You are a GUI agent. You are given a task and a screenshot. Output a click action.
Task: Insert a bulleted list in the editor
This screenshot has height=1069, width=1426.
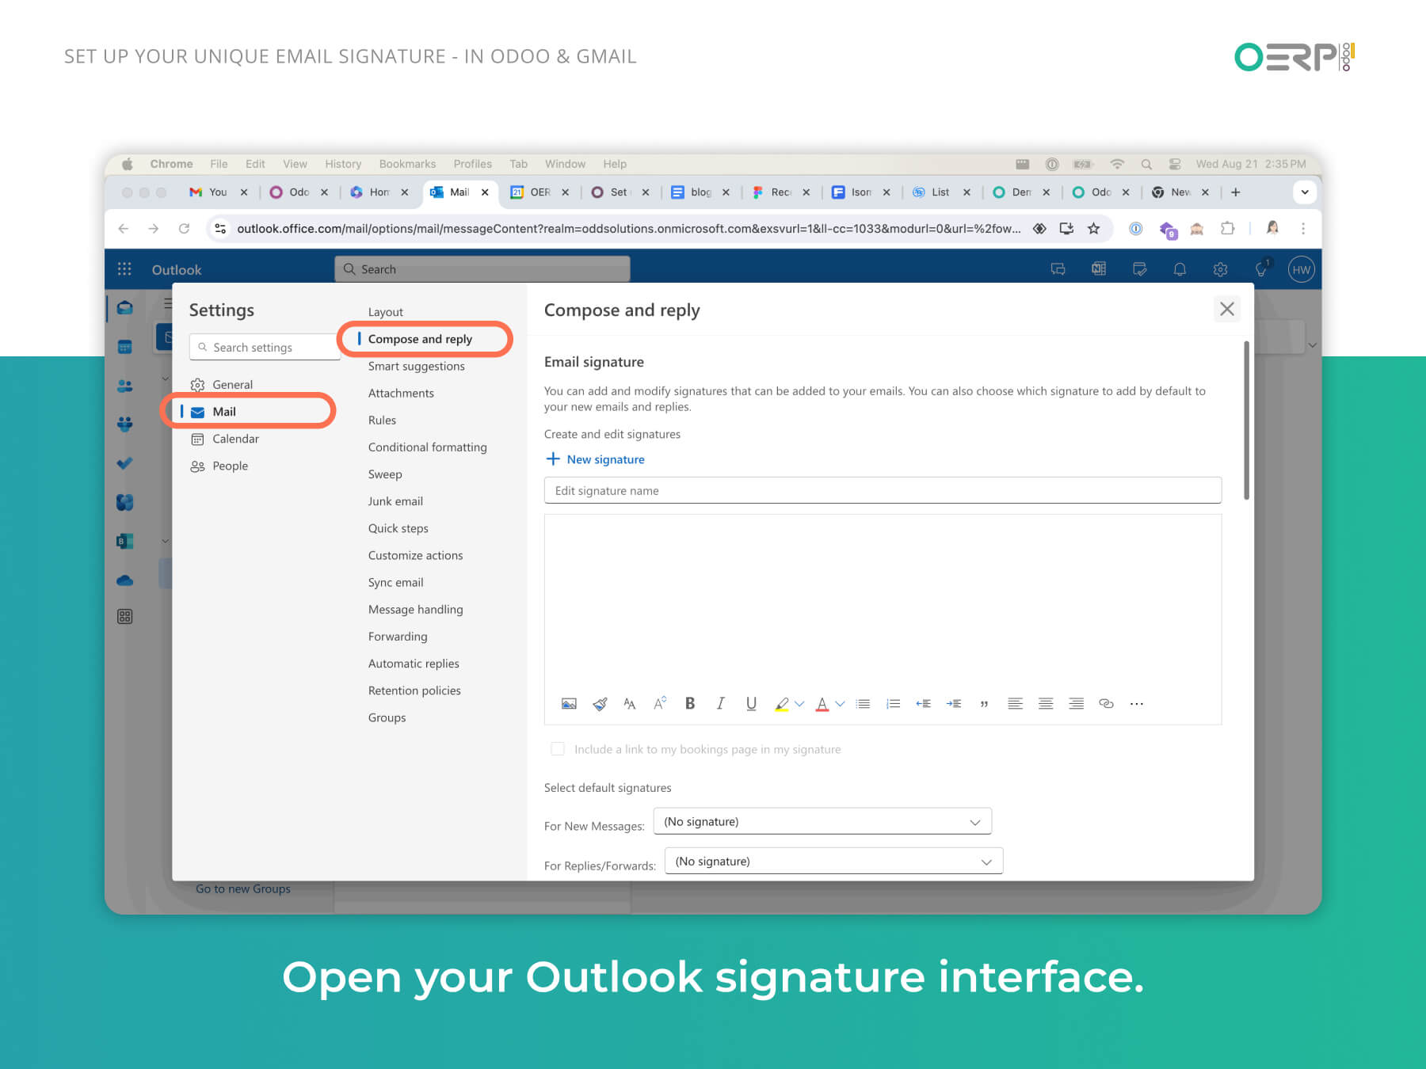click(x=863, y=703)
